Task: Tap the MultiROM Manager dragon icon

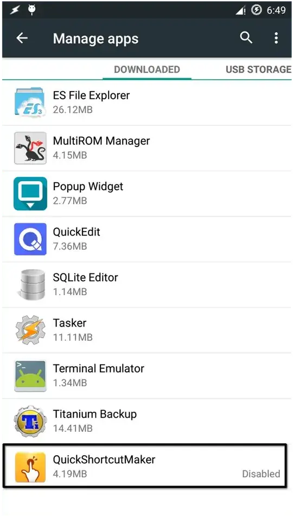Action: (x=30, y=148)
